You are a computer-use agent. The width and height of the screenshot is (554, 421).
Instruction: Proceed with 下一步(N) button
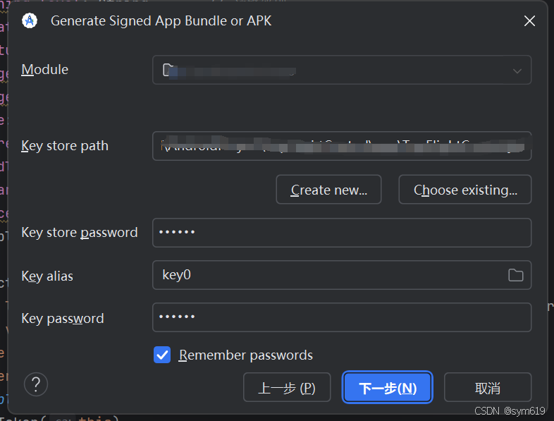pyautogui.click(x=387, y=387)
